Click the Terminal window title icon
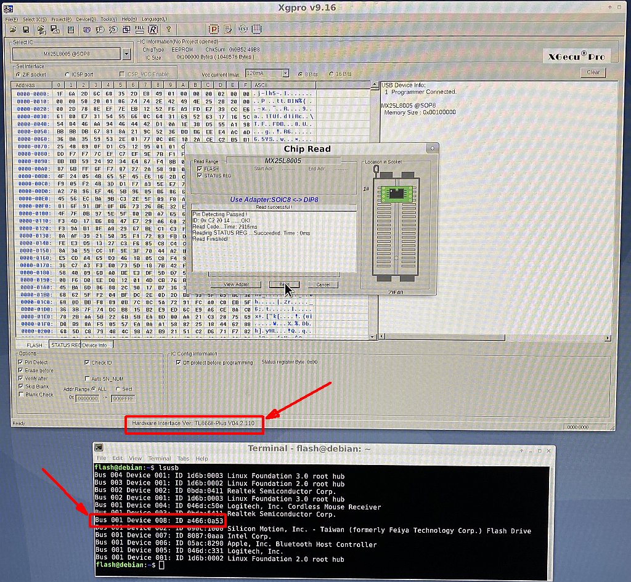 (x=99, y=448)
